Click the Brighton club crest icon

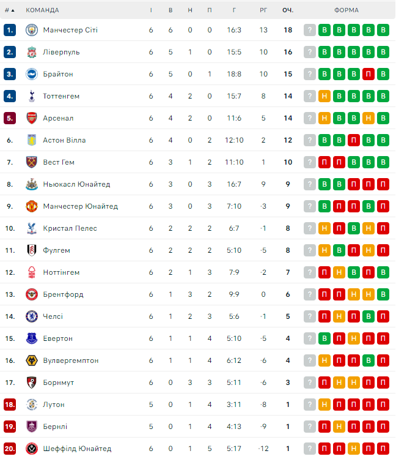pyautogui.click(x=32, y=74)
